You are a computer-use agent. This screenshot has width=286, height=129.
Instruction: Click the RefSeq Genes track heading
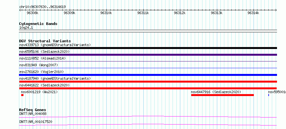tap(33, 110)
